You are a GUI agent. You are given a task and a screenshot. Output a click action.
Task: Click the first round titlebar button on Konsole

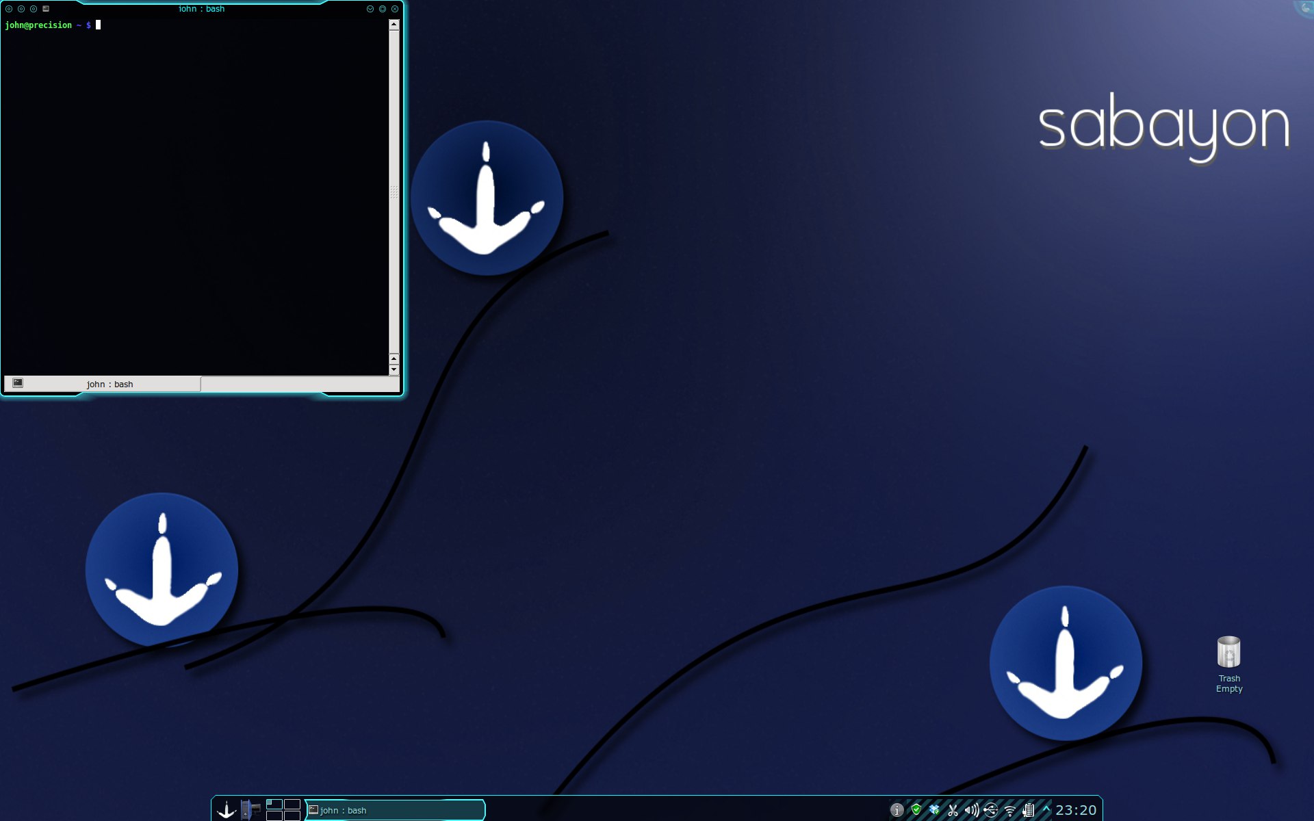point(9,9)
